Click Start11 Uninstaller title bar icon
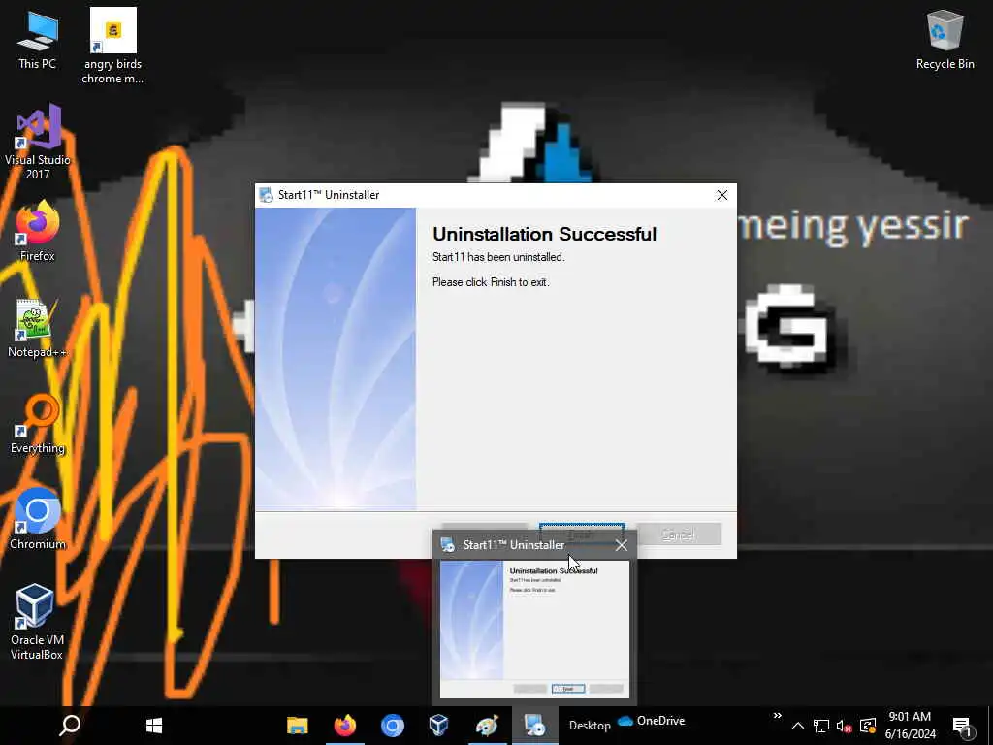This screenshot has height=745, width=993. point(266,195)
